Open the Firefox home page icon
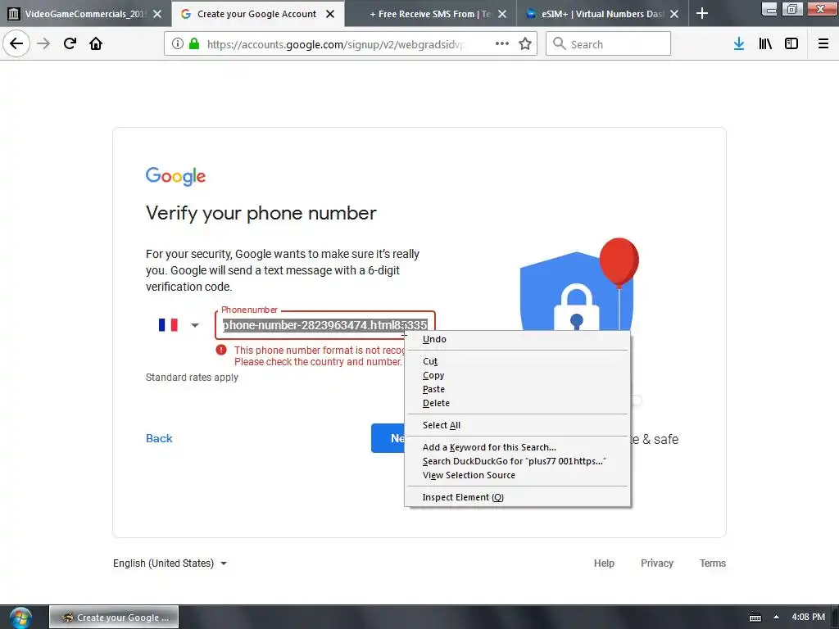The height and width of the screenshot is (629, 839). coord(96,43)
